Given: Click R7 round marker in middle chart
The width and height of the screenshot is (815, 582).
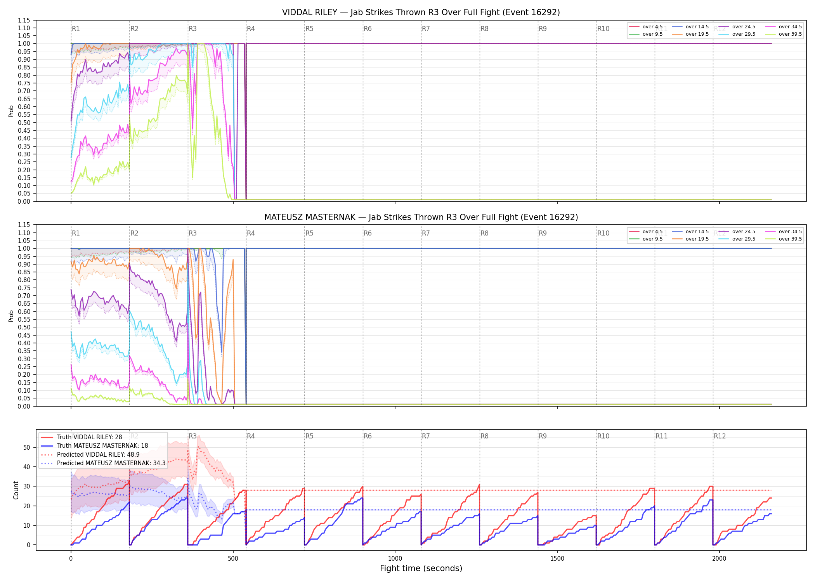Looking at the screenshot, I should pyautogui.click(x=426, y=233).
